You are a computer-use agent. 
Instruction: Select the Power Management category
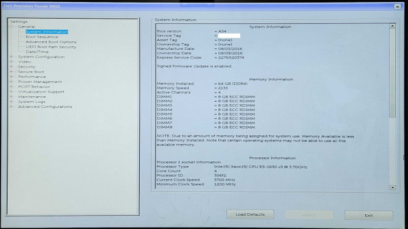40,81
